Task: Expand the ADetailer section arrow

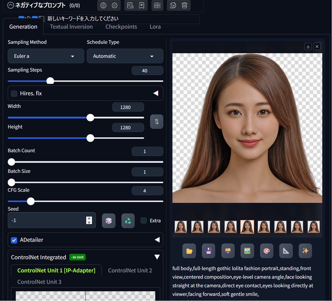Action: tap(157, 240)
